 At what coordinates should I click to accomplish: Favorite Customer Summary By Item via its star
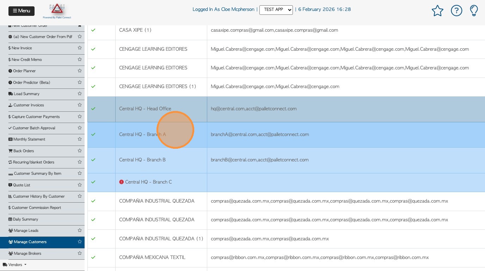80,173
